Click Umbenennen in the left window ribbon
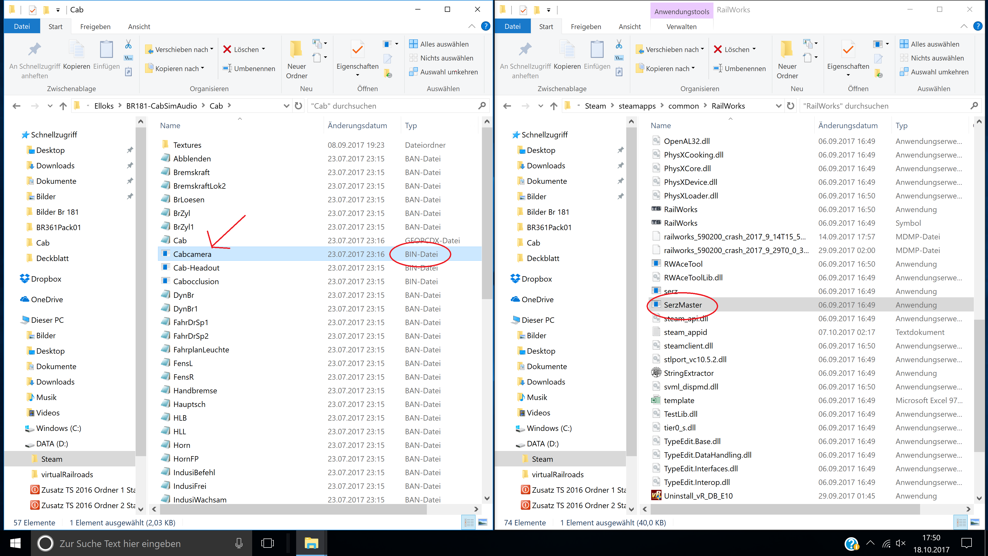Viewport: 988px width, 556px height. point(249,68)
